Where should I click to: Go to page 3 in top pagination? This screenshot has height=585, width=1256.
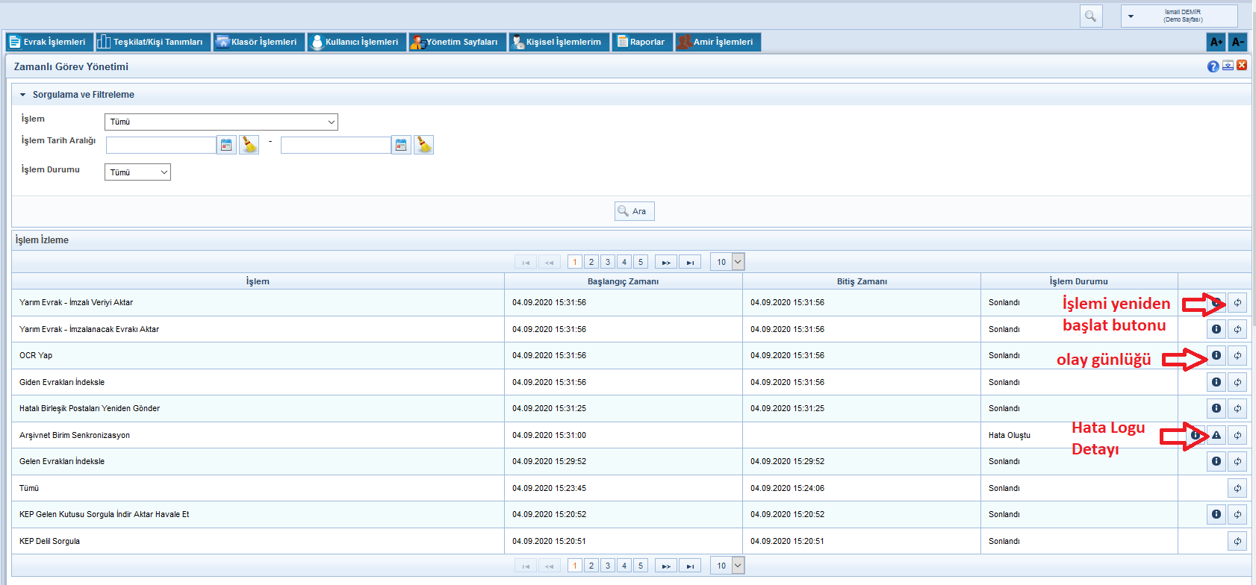point(608,262)
